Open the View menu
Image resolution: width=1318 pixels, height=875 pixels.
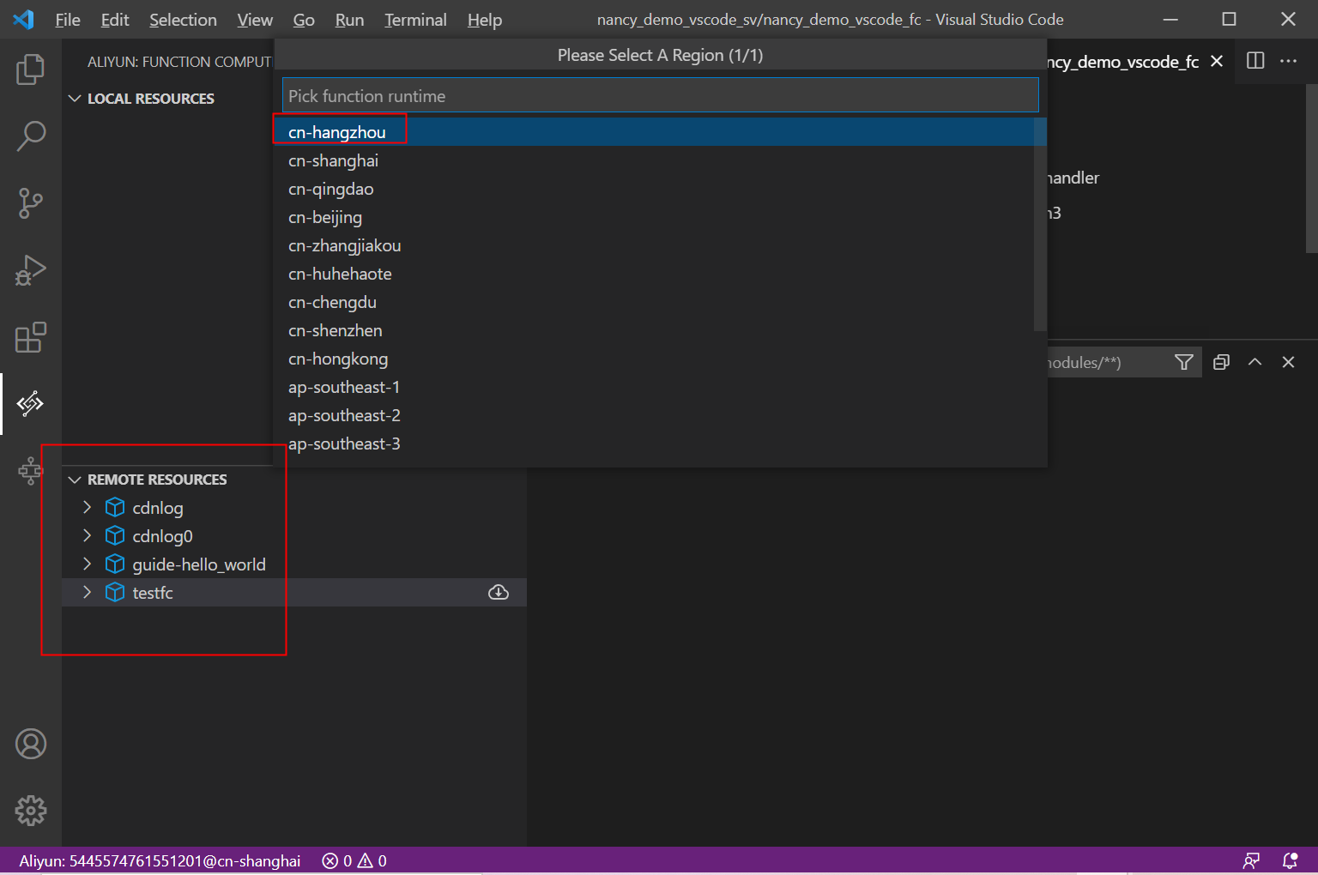(255, 20)
